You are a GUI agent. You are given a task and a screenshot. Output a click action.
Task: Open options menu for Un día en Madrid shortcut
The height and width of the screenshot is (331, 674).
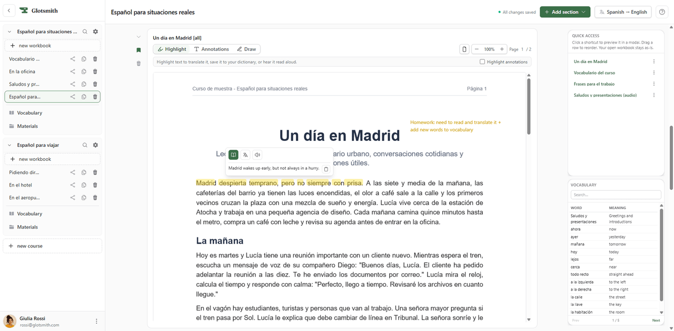(x=654, y=61)
